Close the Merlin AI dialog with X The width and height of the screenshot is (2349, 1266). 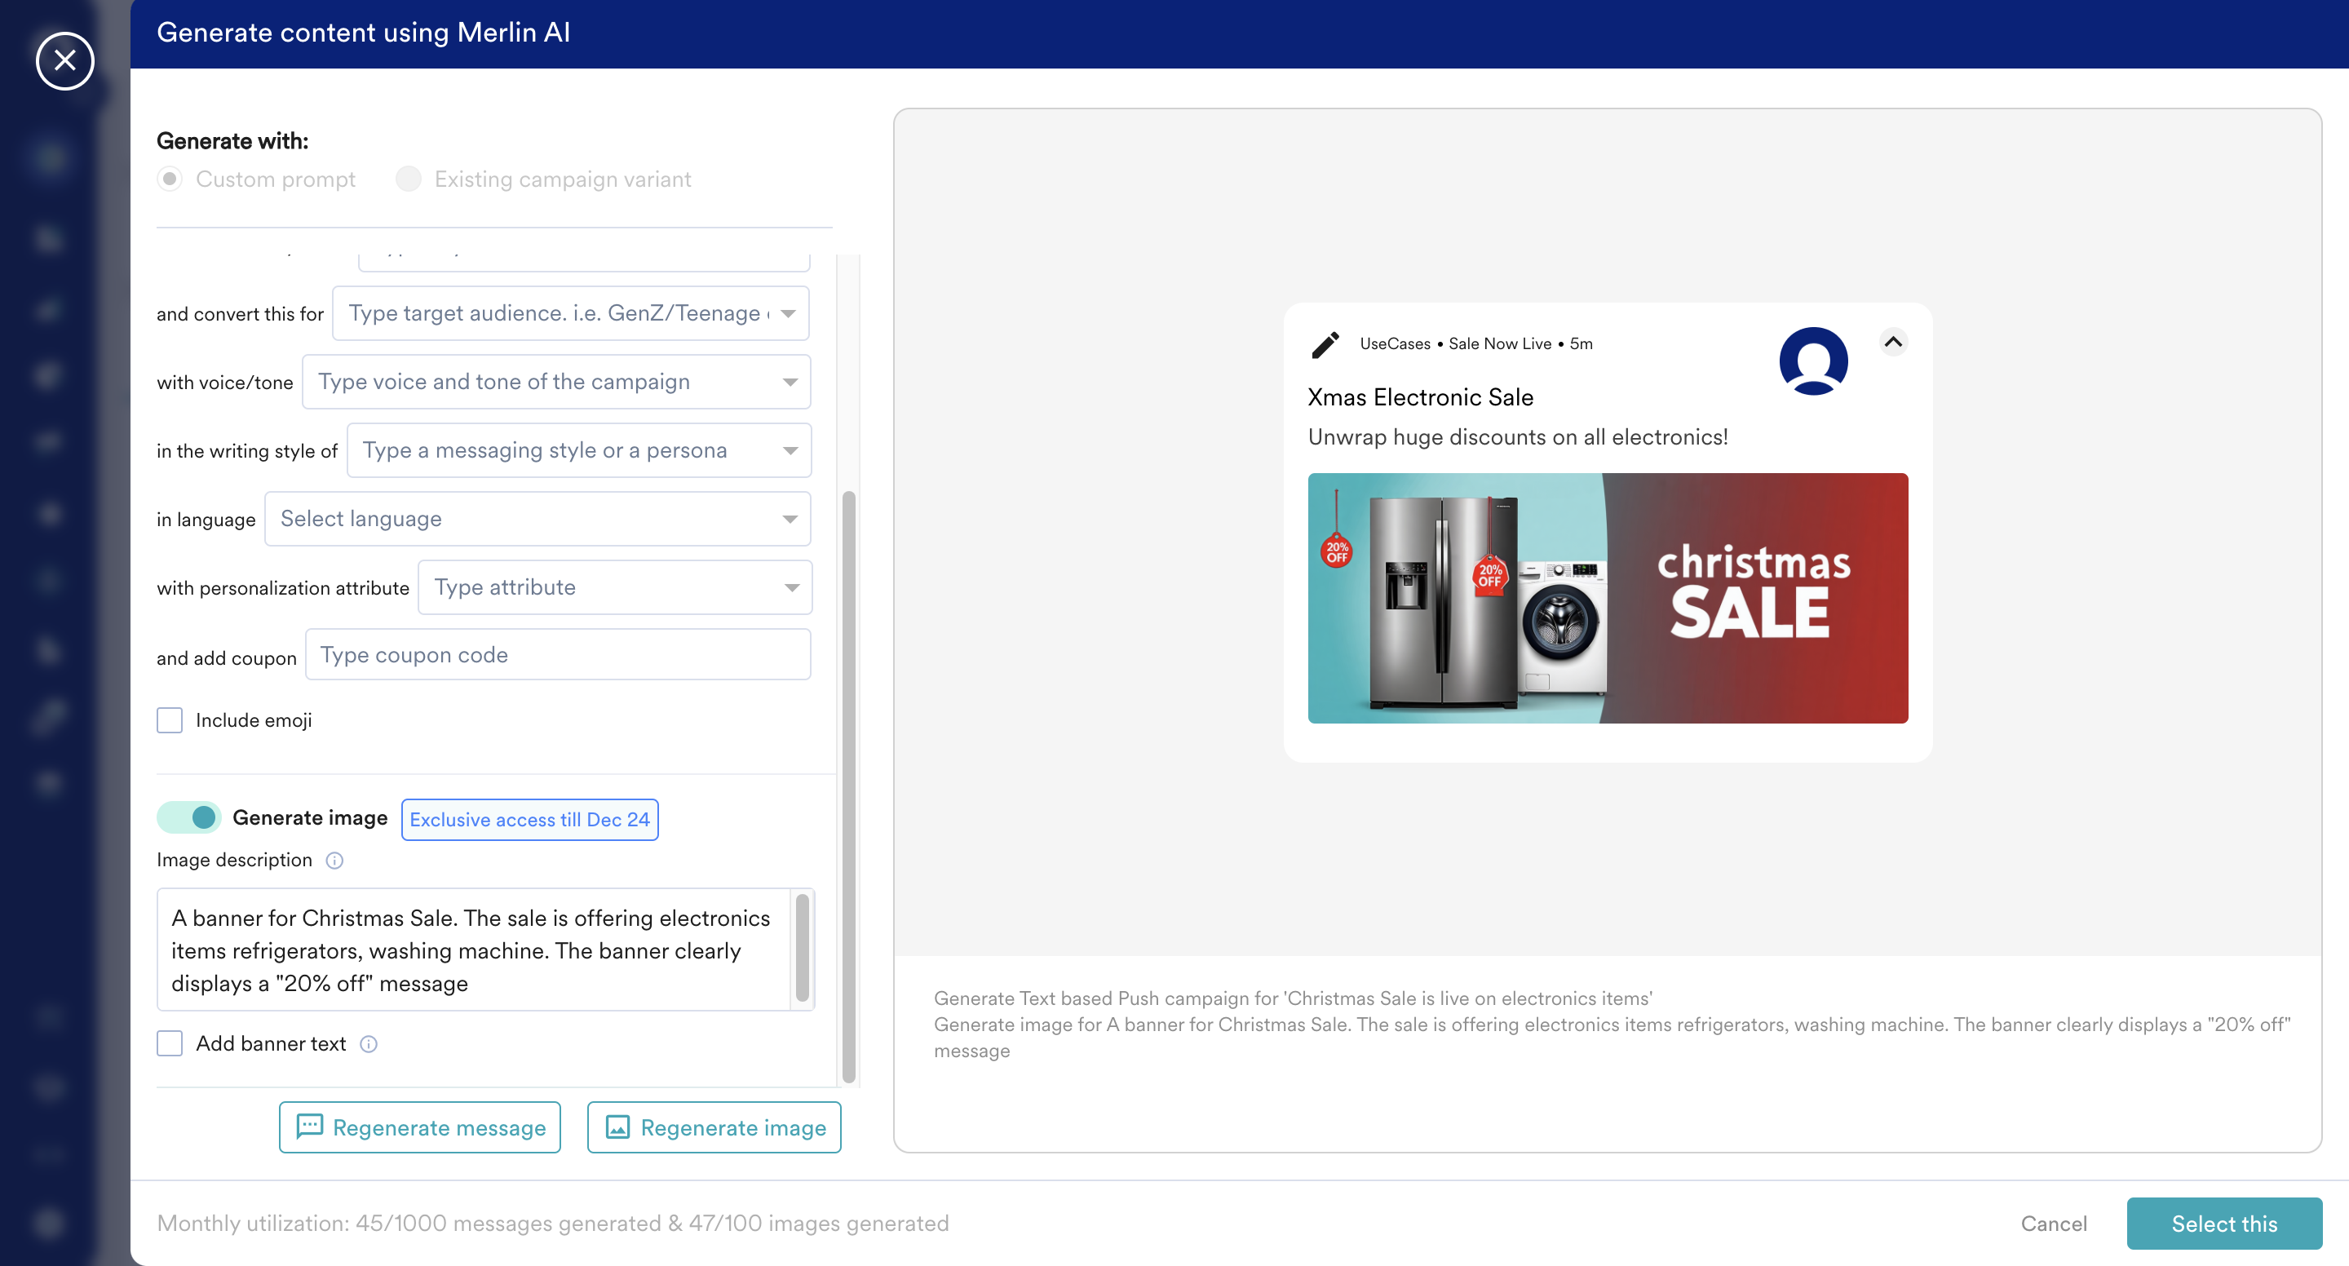coord(64,61)
